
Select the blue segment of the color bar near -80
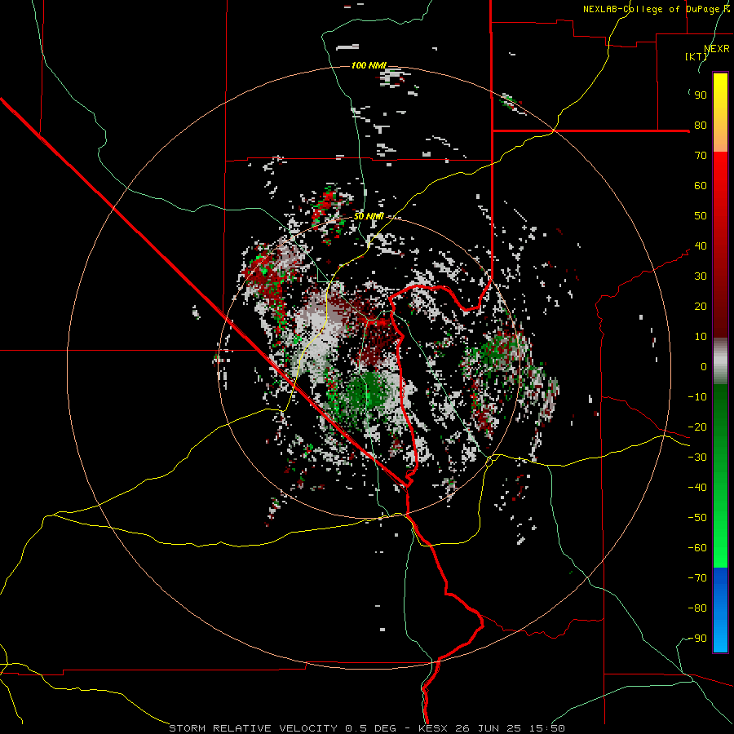720,608
